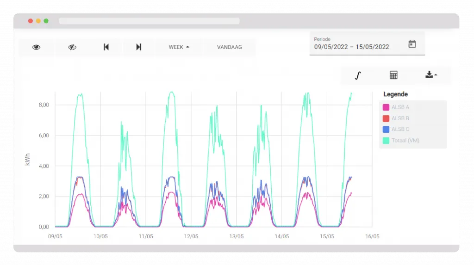Minimize the window with the yellow dot
Image resolution: width=474 pixels, height=265 pixels.
point(38,21)
